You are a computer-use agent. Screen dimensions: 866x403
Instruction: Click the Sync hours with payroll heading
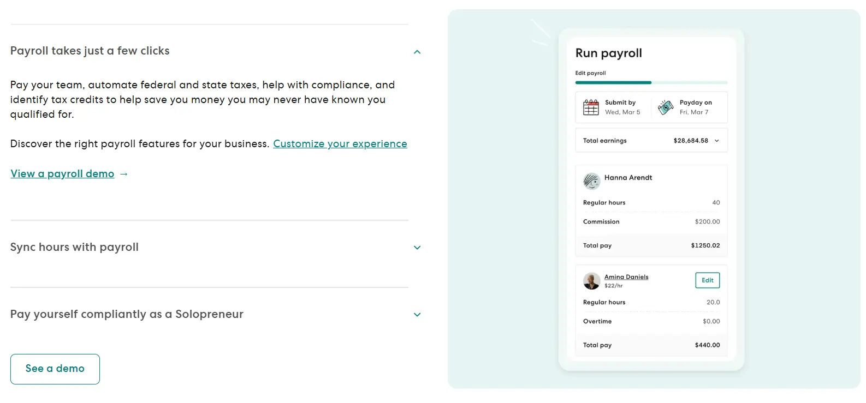pos(74,247)
